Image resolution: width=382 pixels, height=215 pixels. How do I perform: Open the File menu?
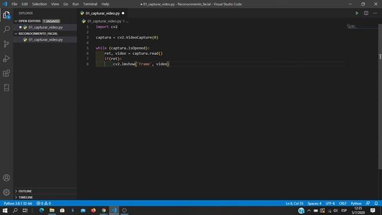coord(14,4)
